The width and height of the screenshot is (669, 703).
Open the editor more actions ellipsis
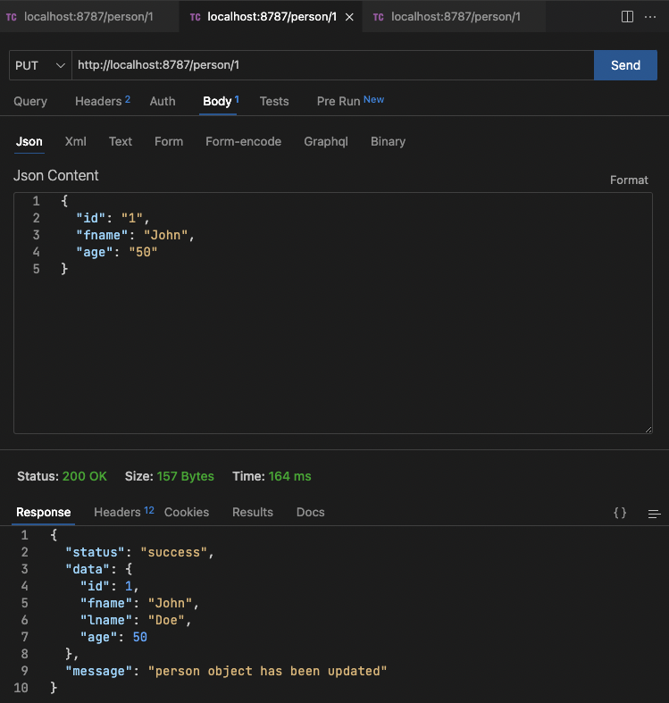(x=650, y=17)
